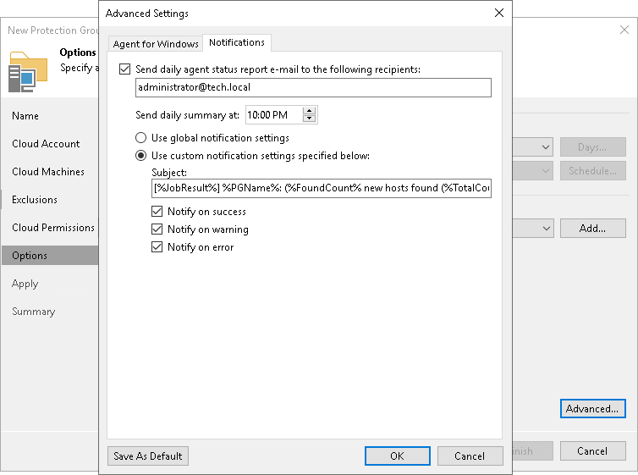Cancel the Advanced Settings dialog
Image resolution: width=638 pixels, height=475 pixels.
click(x=470, y=456)
